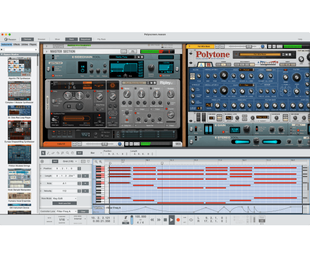Image resolution: width=310 pixels, height=258 pixels.
Task: Open the Internal sync mode dropdown
Action: [x=79, y=219]
